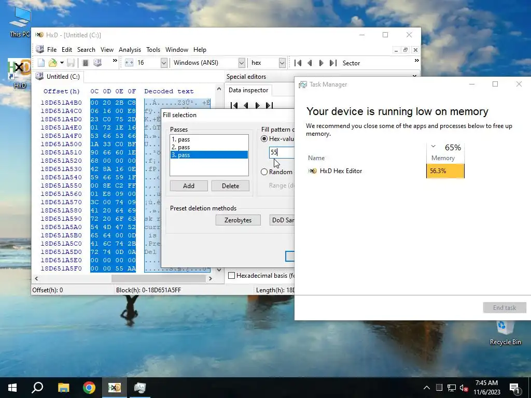Image resolution: width=531 pixels, height=398 pixels.
Task: Toggle the Hexadecimal basis checkbox
Action: [x=232, y=276]
